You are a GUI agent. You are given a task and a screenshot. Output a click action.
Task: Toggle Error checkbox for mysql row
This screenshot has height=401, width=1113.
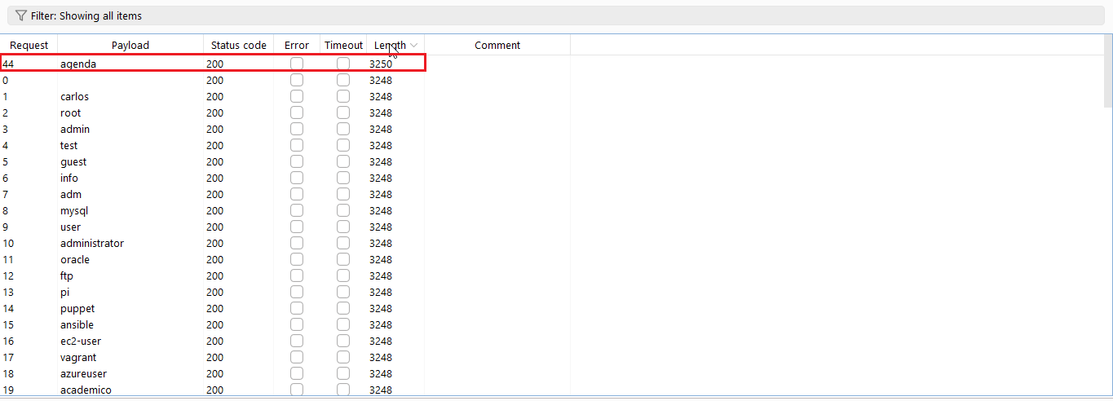point(297,210)
